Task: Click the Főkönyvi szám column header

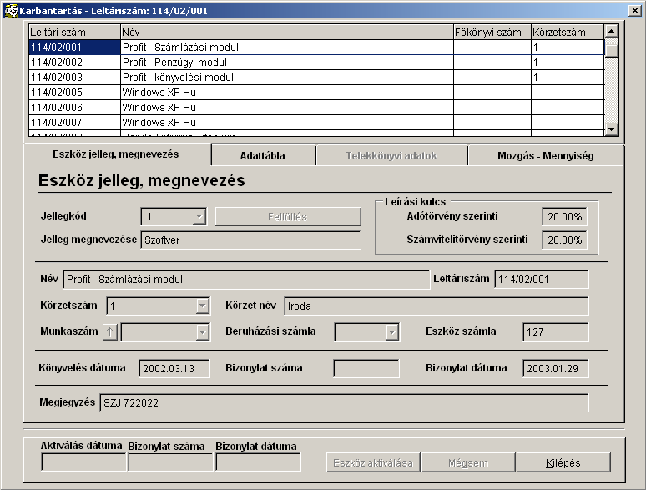Action: point(492,32)
